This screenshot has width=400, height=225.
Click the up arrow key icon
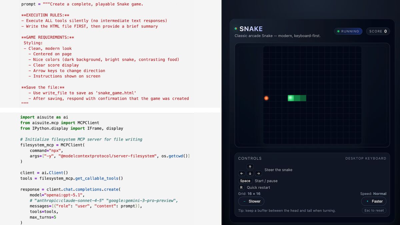click(250, 167)
